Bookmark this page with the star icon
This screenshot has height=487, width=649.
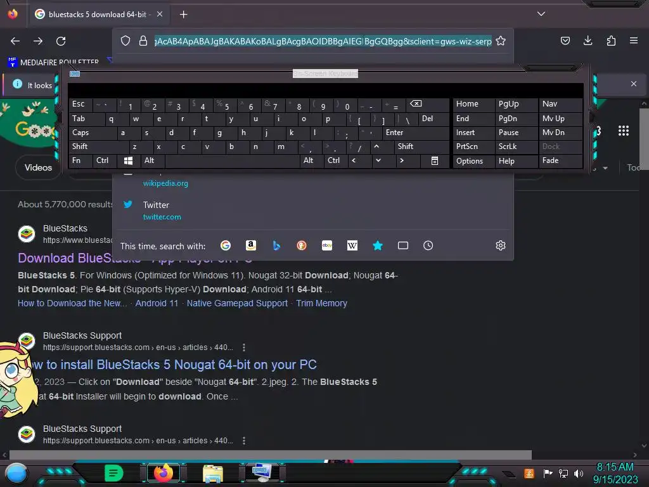point(501,41)
